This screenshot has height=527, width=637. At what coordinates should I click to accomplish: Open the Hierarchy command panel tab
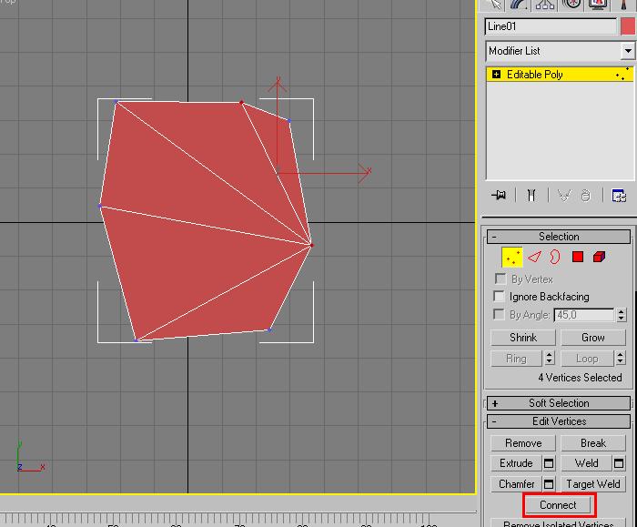[544, 5]
